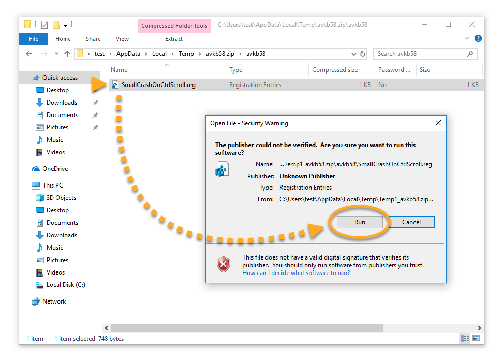Expand address bar history dropdown

(x=353, y=54)
